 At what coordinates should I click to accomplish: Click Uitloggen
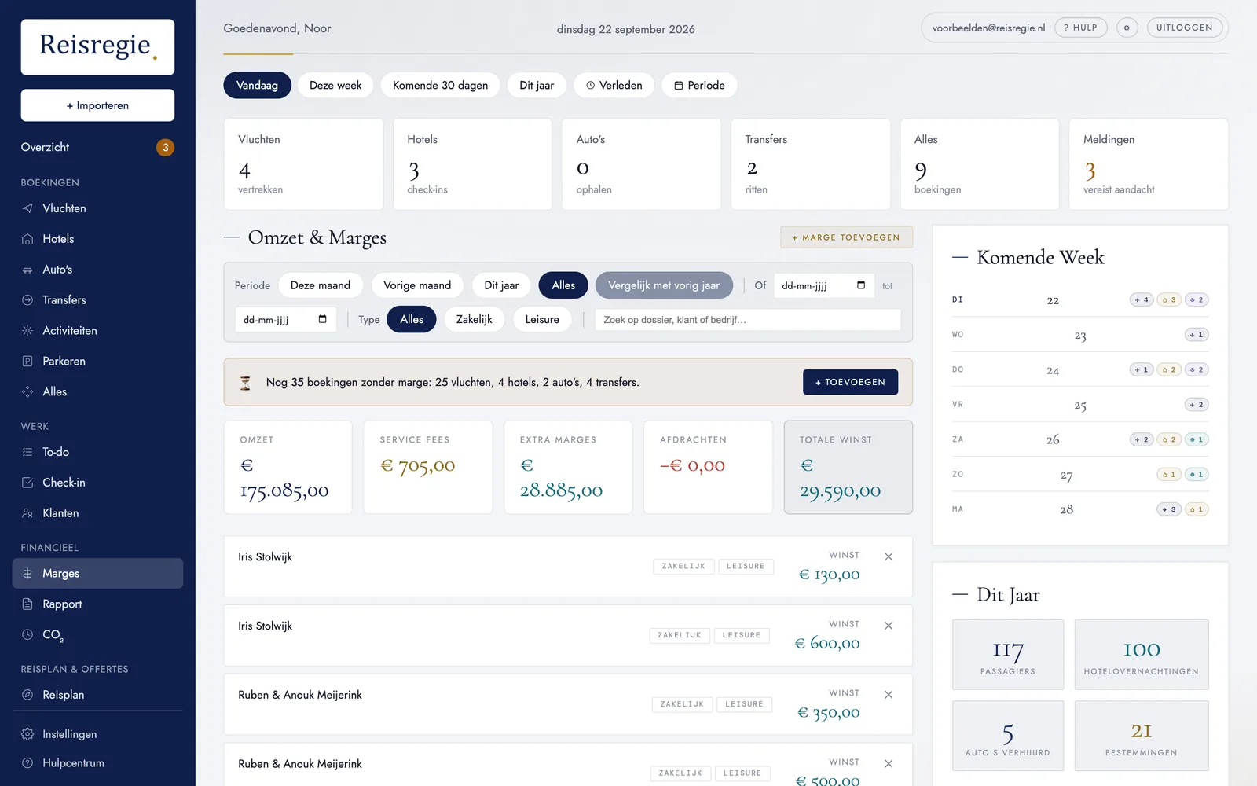1184,28
